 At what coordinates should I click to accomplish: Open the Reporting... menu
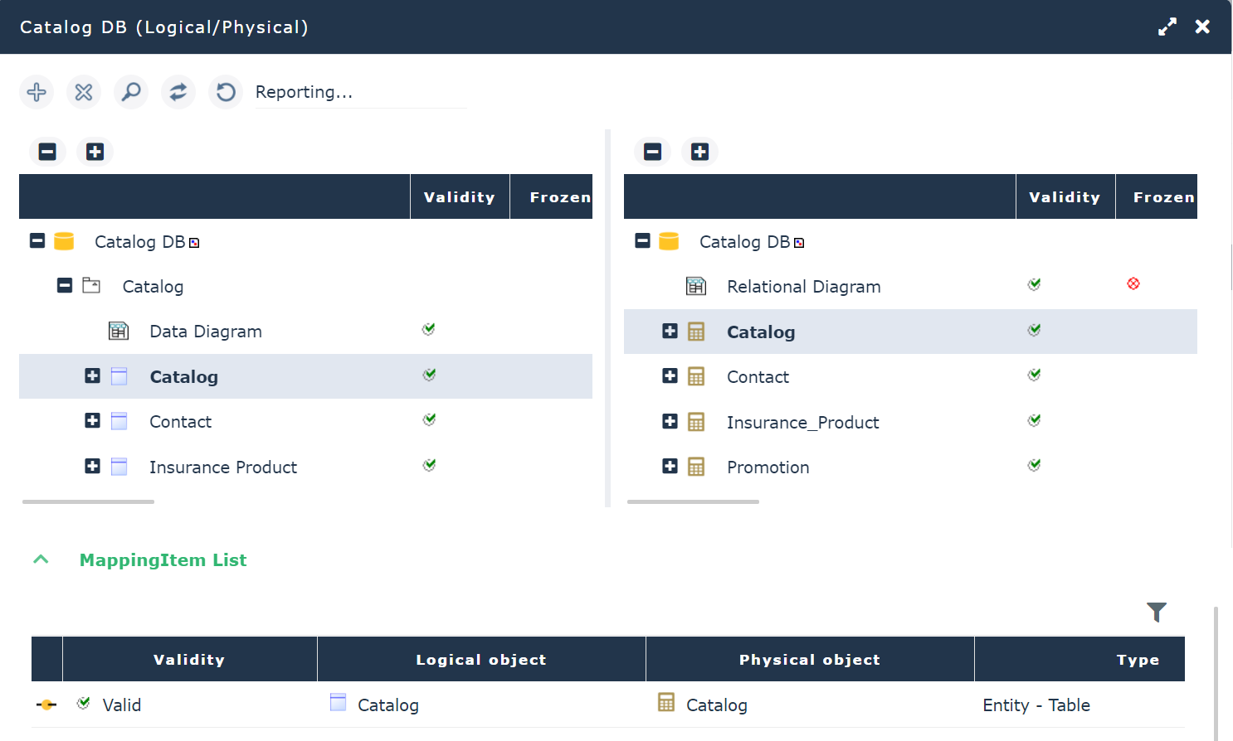[304, 92]
